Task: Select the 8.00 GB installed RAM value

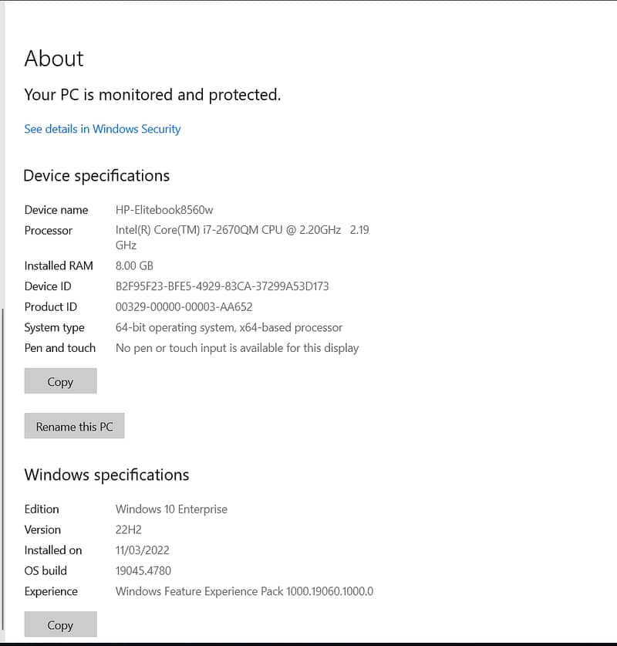Action: pyautogui.click(x=134, y=266)
